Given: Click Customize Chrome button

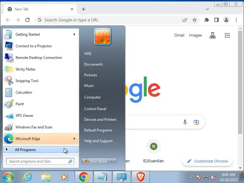Looking at the screenshot, I should click(207, 161).
